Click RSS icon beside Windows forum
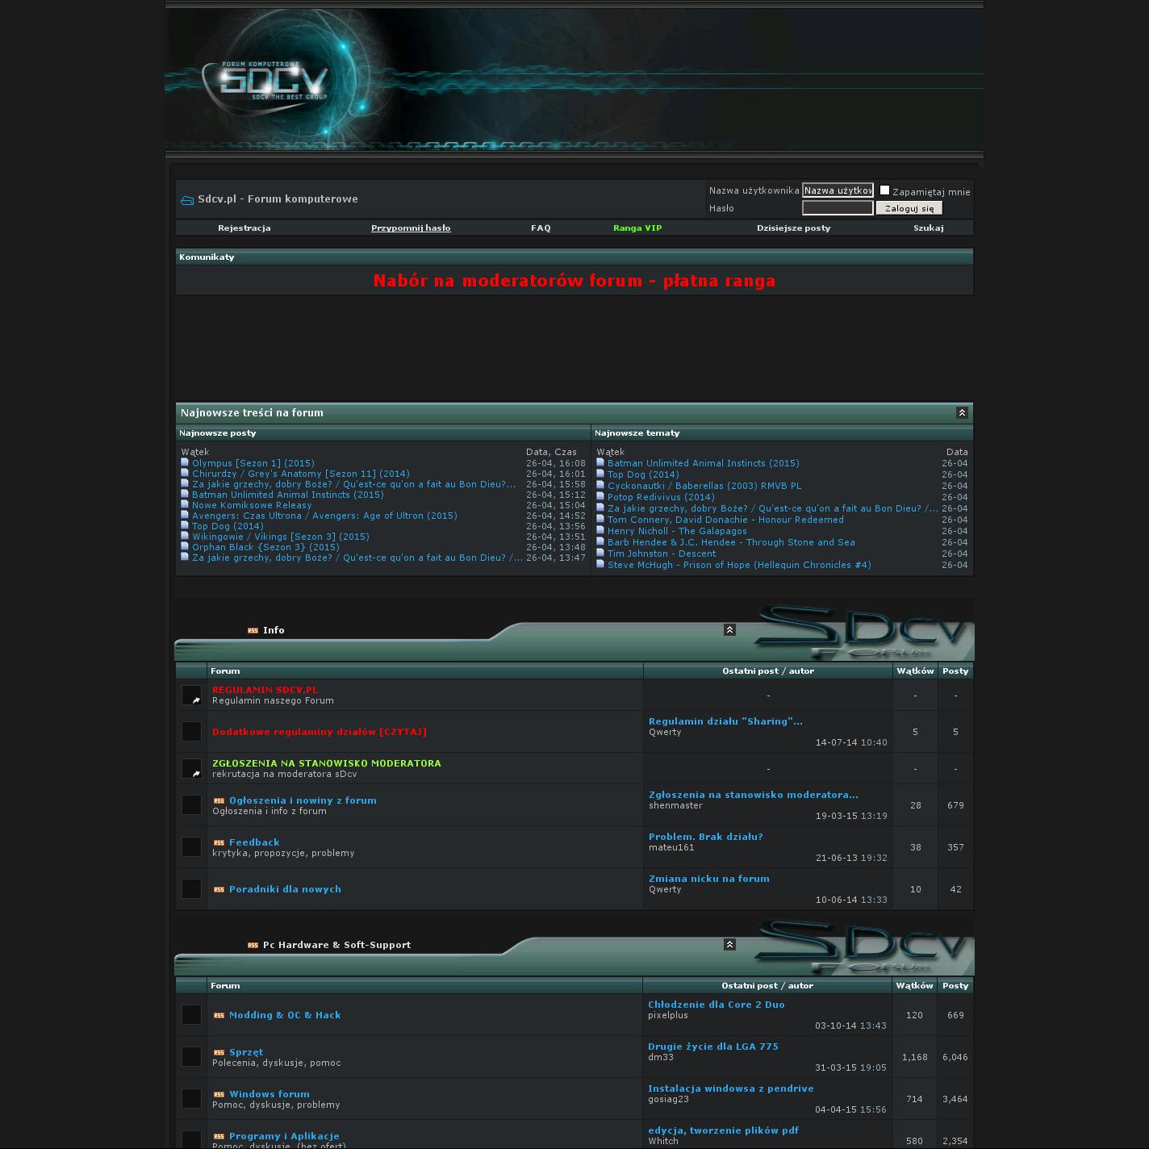The height and width of the screenshot is (1149, 1149). 219,1095
